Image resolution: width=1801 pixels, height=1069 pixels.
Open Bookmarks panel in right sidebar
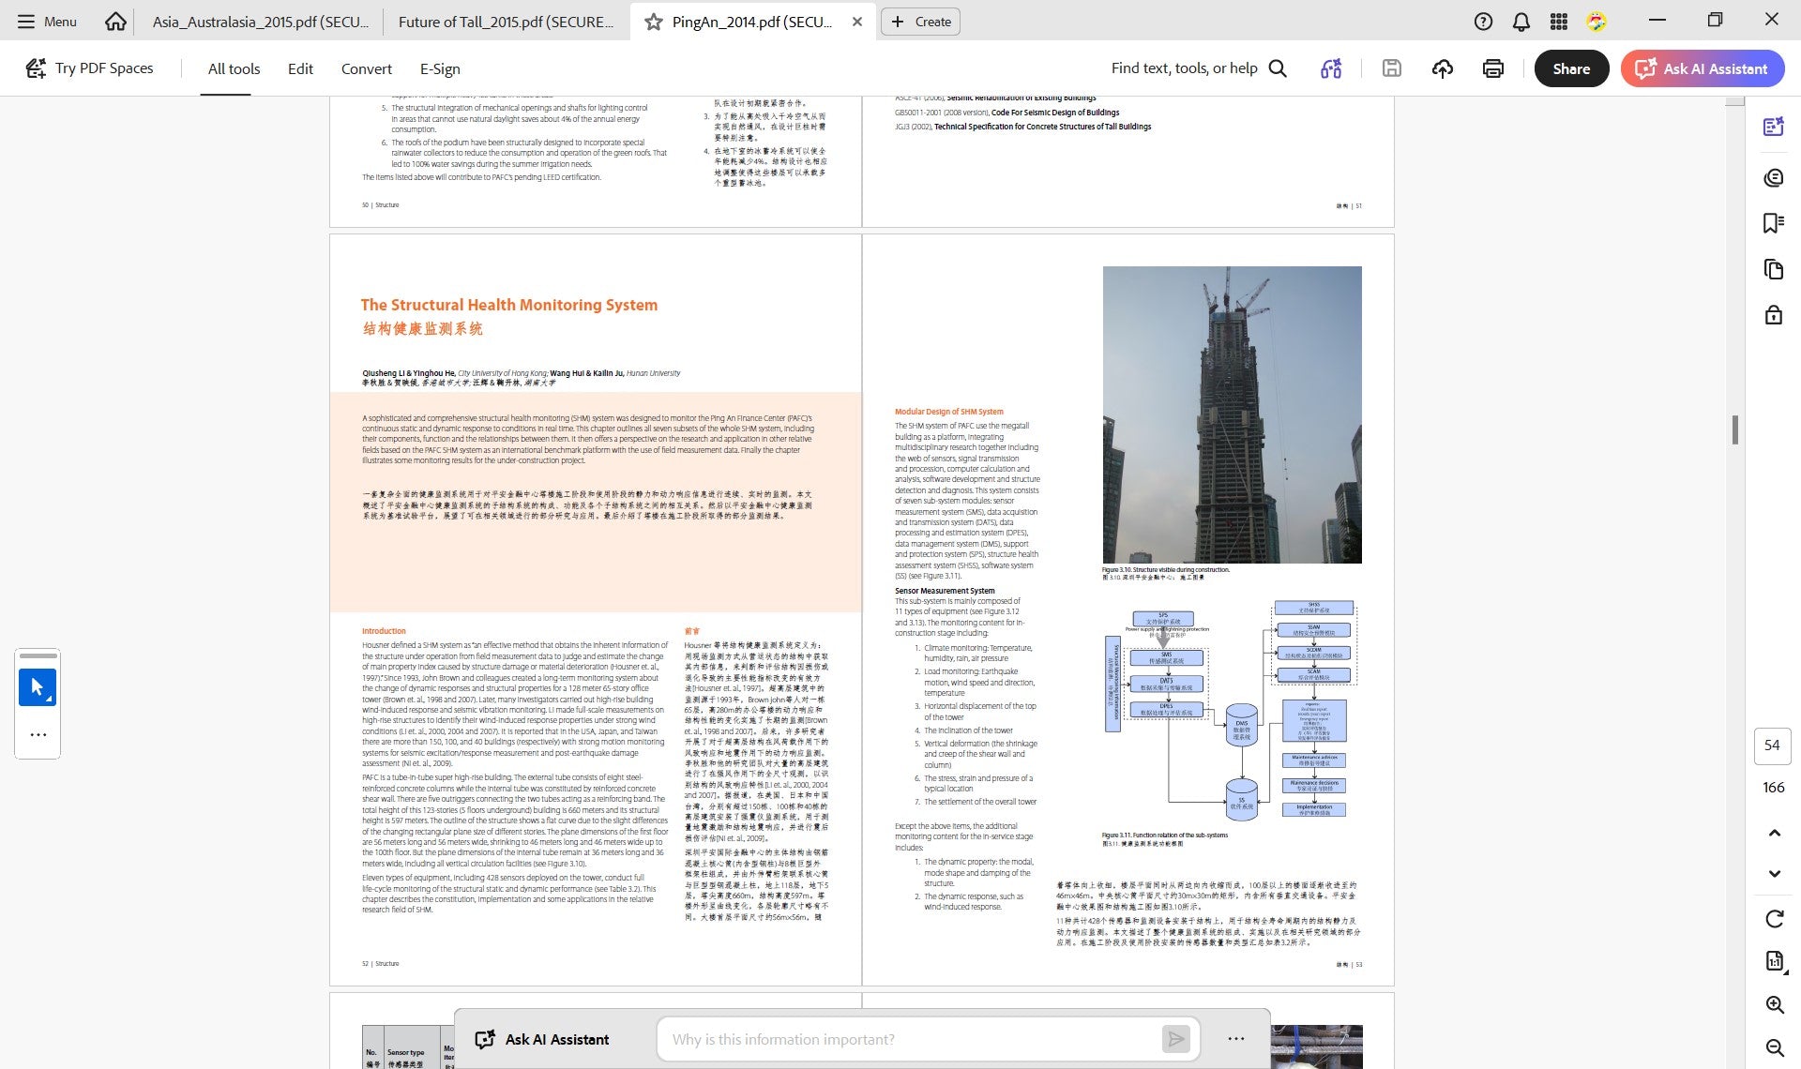point(1773,223)
